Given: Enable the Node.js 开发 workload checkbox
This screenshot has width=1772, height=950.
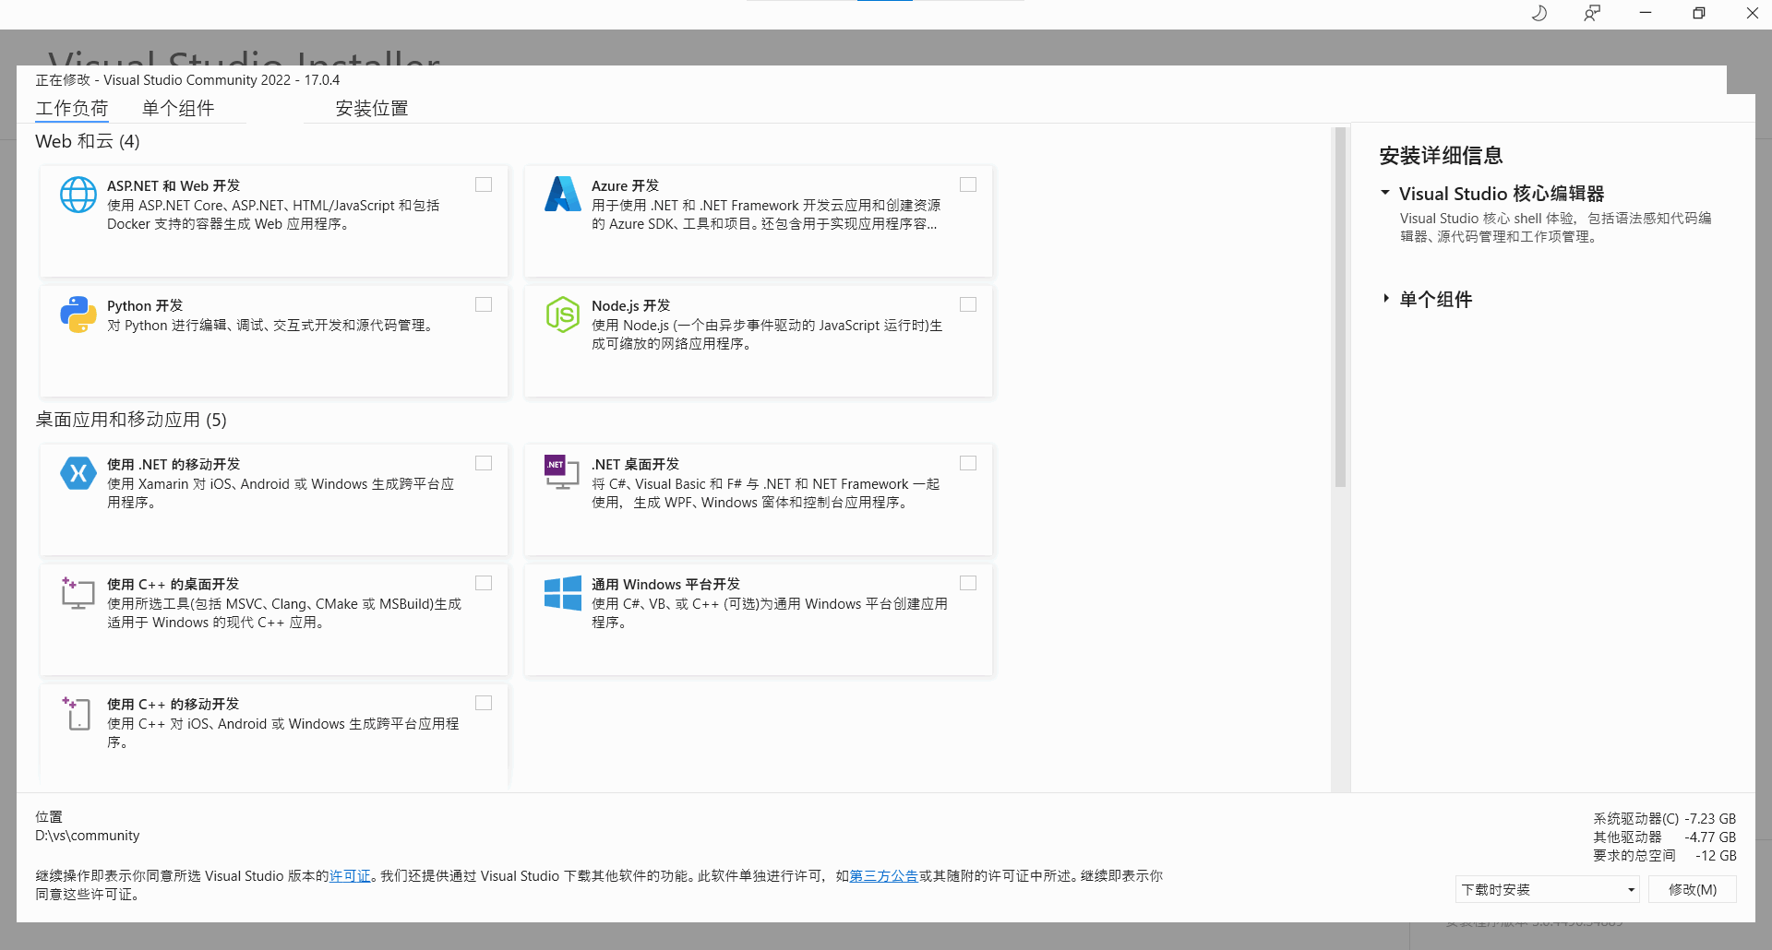Looking at the screenshot, I should pyautogui.click(x=968, y=304).
